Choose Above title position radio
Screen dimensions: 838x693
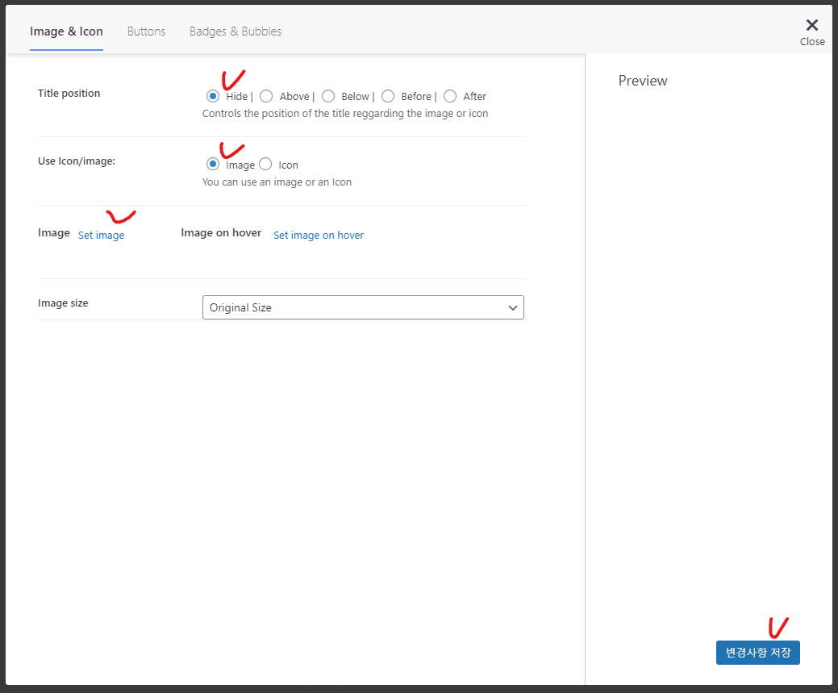pos(266,96)
